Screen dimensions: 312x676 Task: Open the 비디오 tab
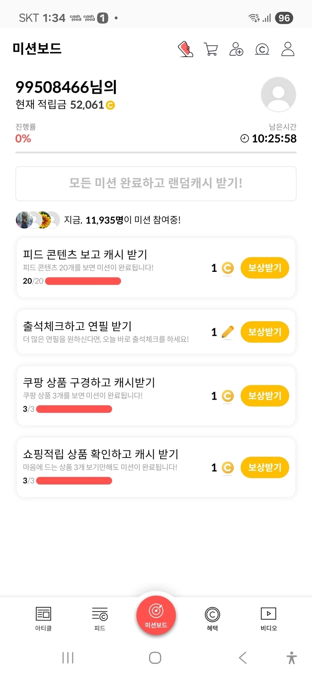click(x=268, y=618)
